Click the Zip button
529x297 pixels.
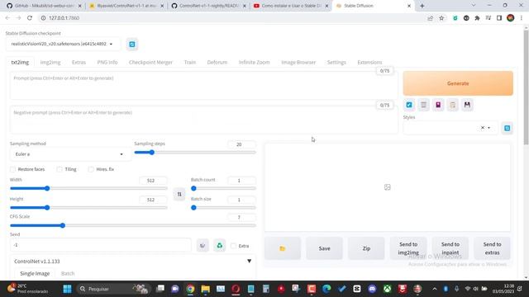point(366,248)
